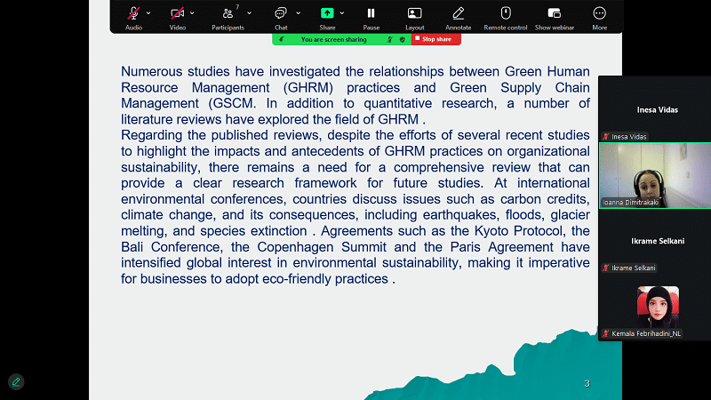Expand the Chat options arrow

(x=298, y=13)
